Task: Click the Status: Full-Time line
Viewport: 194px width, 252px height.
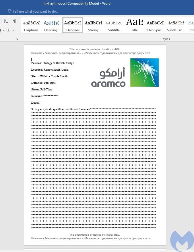Action: (x=42, y=89)
